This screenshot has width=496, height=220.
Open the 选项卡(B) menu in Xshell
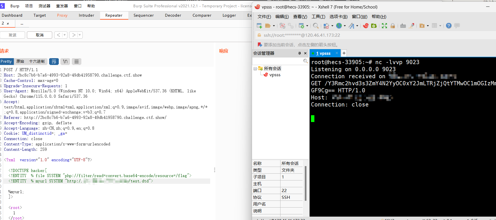(338, 17)
